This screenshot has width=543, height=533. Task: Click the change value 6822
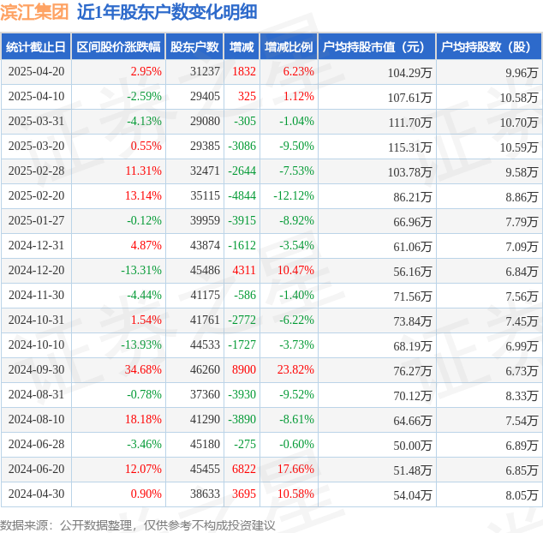(x=244, y=469)
